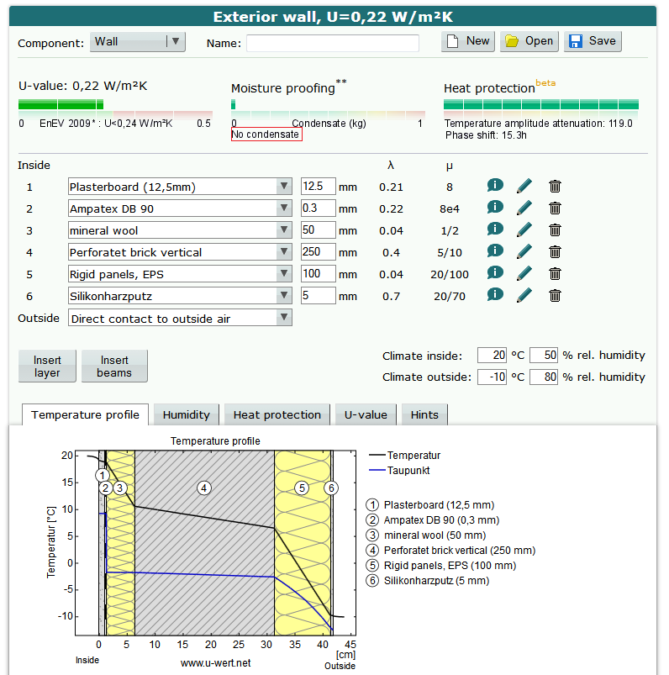The height and width of the screenshot is (675, 669).
Task: Click info icon for Plasterboard layer
Action: [x=495, y=186]
